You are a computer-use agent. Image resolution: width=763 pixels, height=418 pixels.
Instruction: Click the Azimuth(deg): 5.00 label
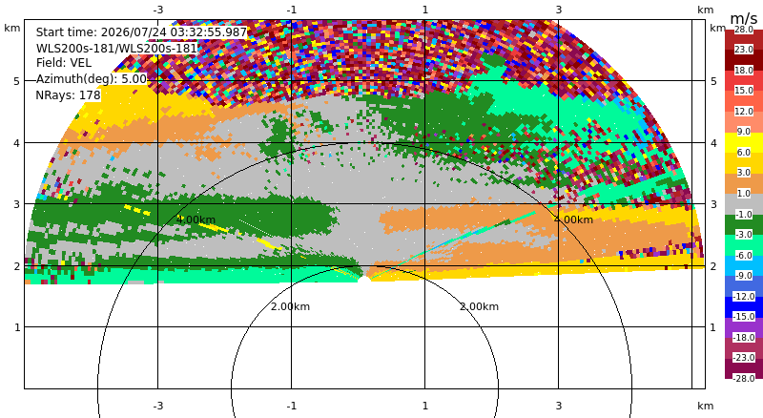click(x=92, y=79)
